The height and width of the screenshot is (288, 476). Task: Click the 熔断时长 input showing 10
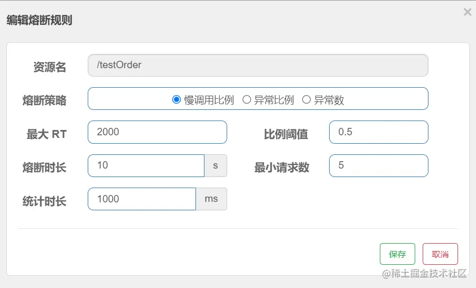(x=146, y=165)
